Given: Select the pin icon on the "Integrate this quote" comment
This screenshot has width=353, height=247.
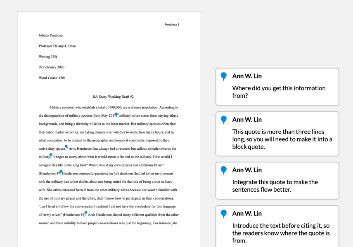Looking at the screenshot, I should point(224,170).
